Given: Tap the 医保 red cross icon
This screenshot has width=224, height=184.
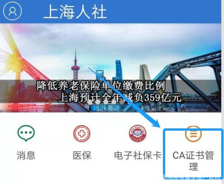Looking at the screenshot, I should (x=82, y=134).
